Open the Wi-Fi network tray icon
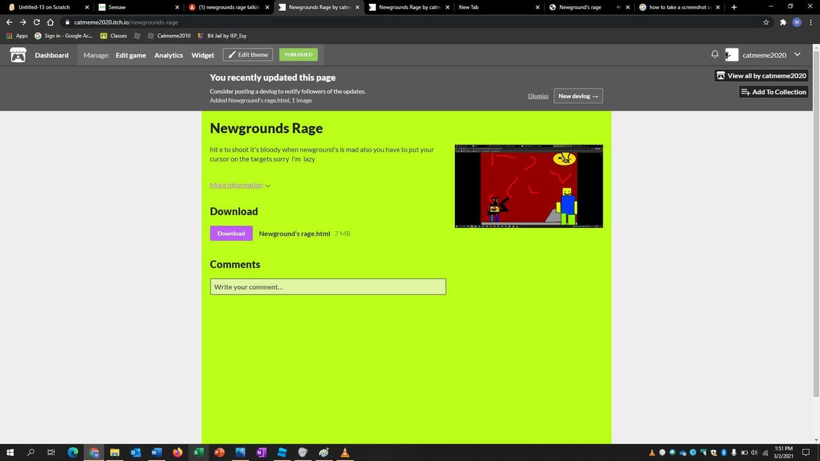The width and height of the screenshot is (820, 461). click(x=765, y=453)
